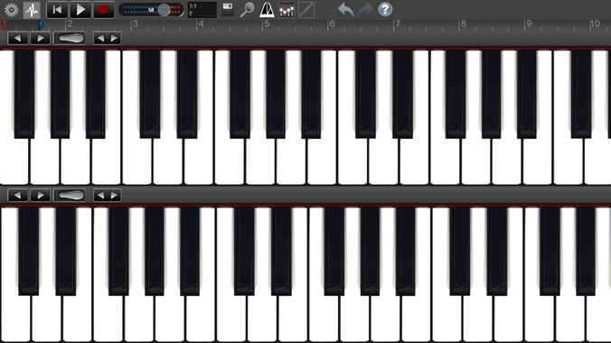Open the help question mark
The width and height of the screenshot is (611, 343).
pos(385,9)
